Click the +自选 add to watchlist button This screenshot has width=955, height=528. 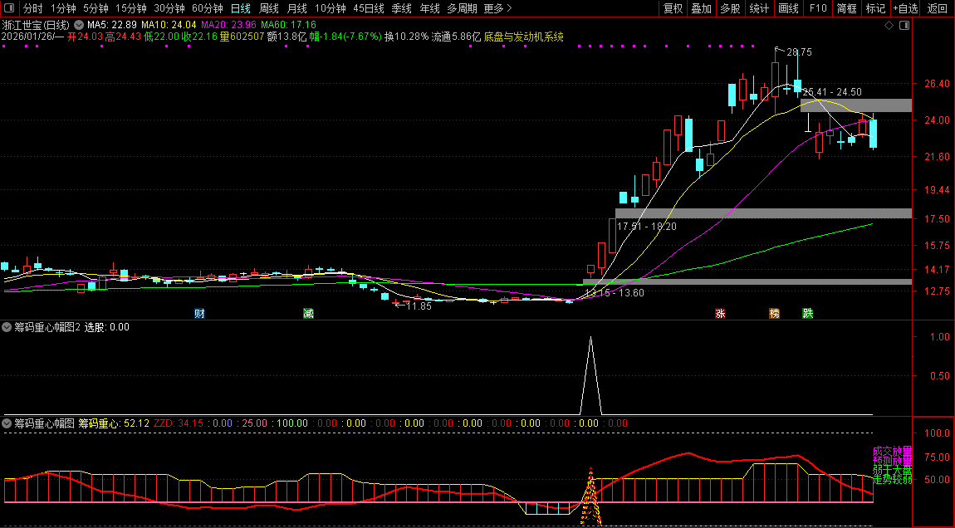905,8
